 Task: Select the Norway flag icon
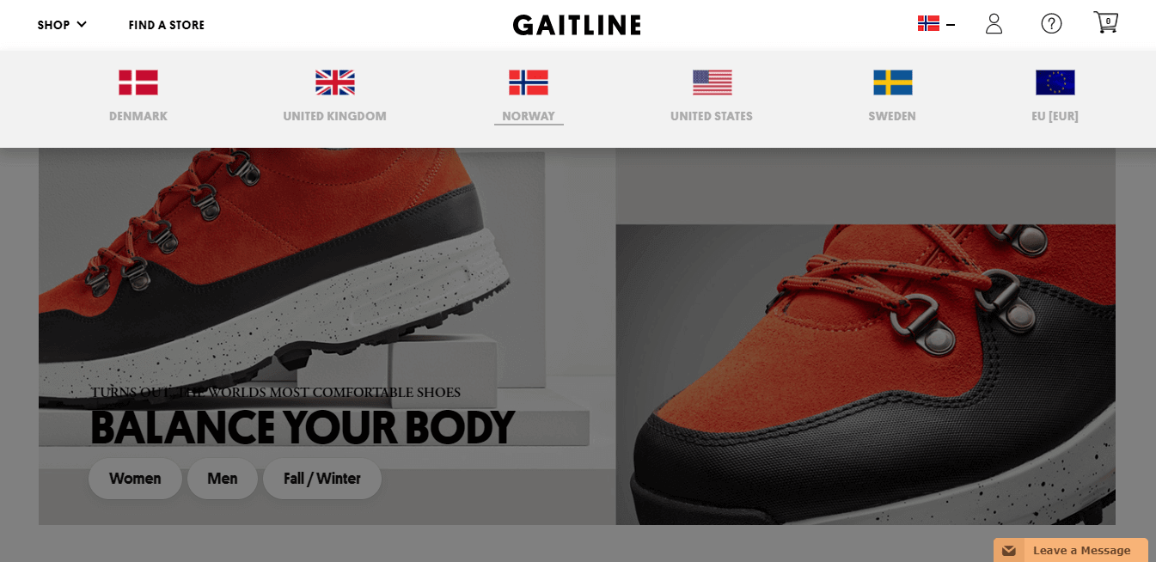point(529,82)
